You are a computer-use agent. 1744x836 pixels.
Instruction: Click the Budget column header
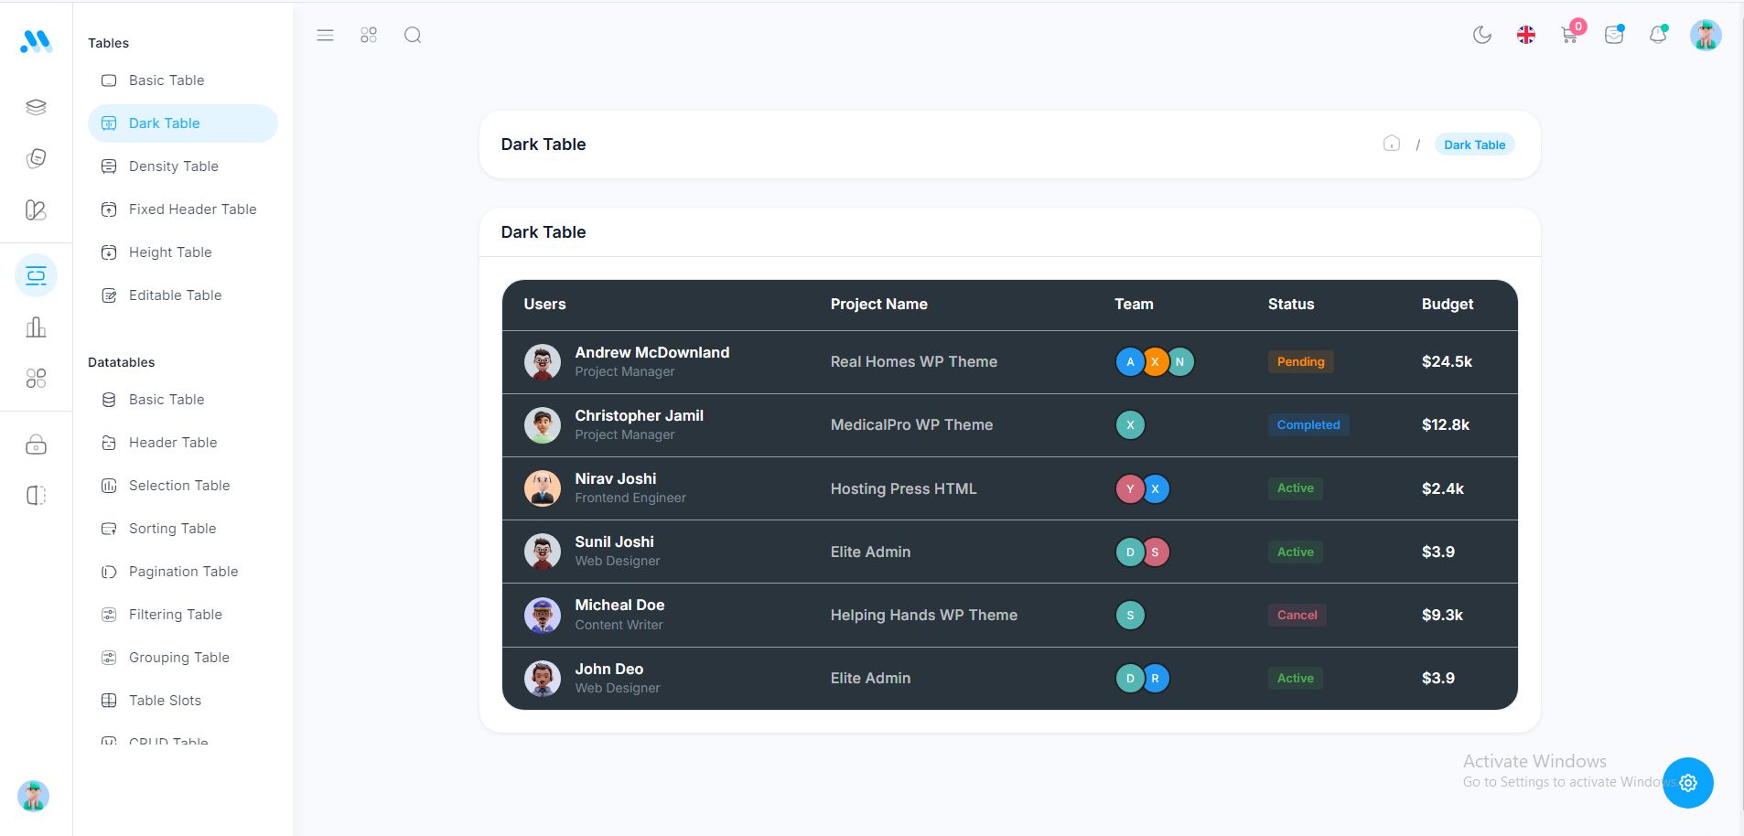point(1448,305)
